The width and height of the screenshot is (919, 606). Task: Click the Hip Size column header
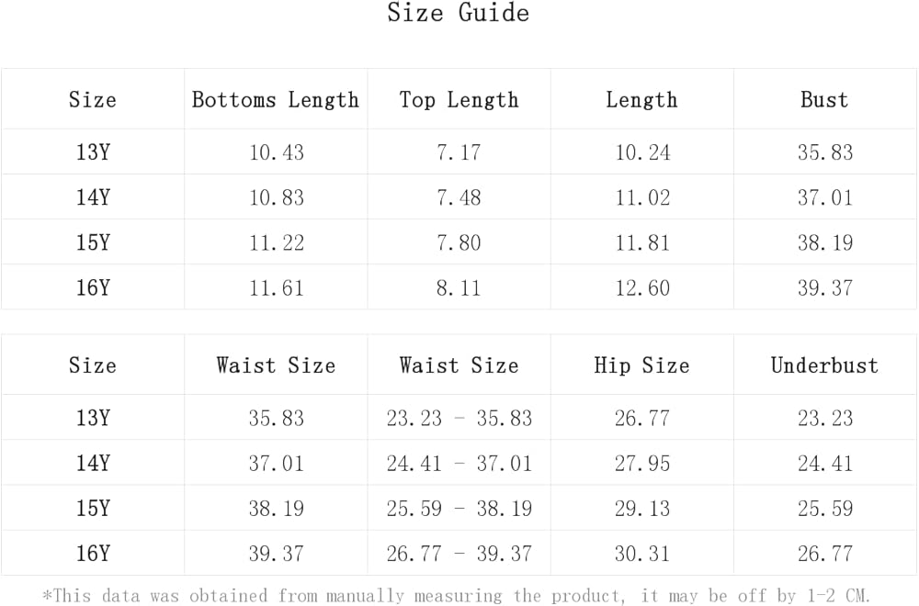pyautogui.click(x=641, y=365)
